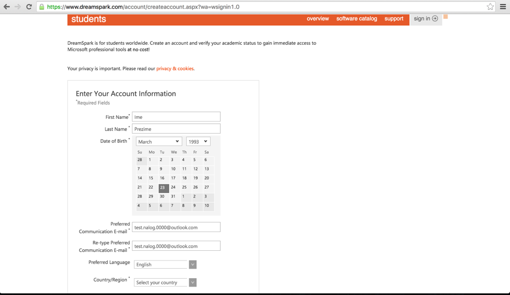The width and height of the screenshot is (510, 295).
Task: Click the Re-type Preferred E-mail field
Action: (176, 246)
